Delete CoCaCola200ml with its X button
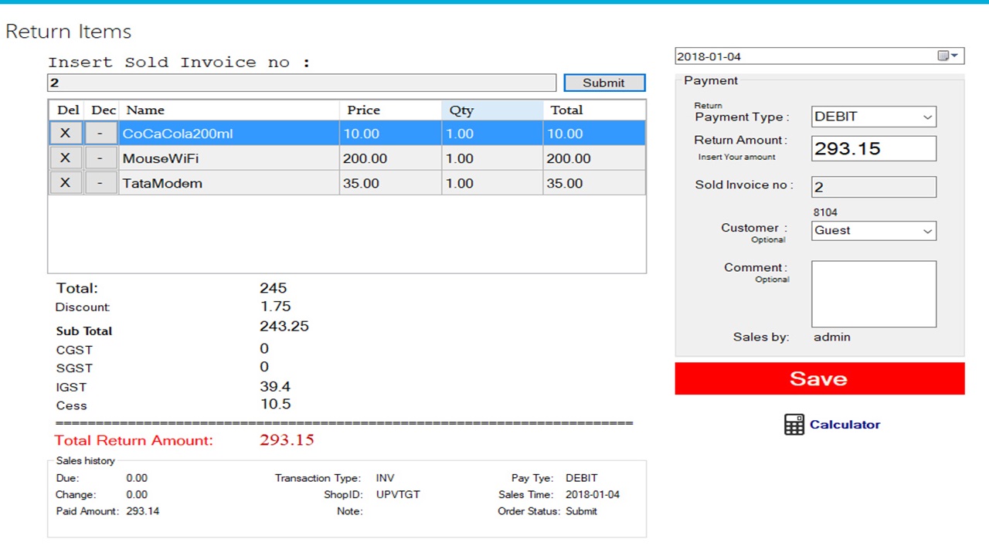This screenshot has height=556, width=989. pyautogui.click(x=66, y=133)
